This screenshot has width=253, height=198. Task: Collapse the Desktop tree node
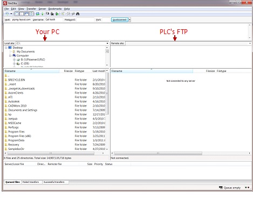click(6, 48)
